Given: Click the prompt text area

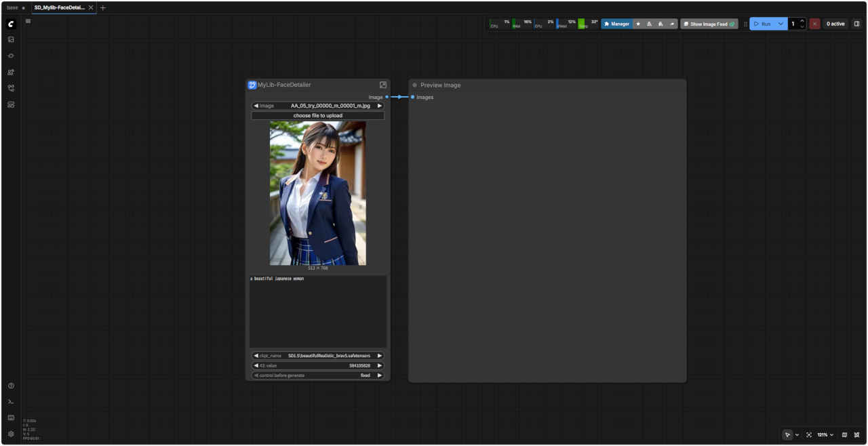Looking at the screenshot, I should pyautogui.click(x=317, y=312).
